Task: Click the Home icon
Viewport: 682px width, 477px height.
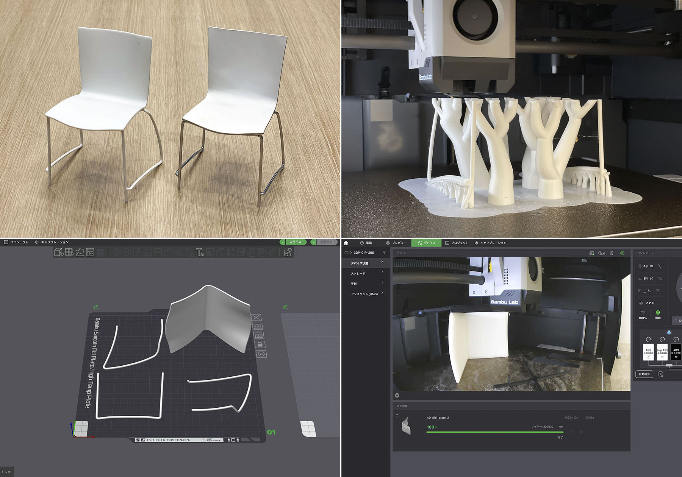Action: pos(346,243)
